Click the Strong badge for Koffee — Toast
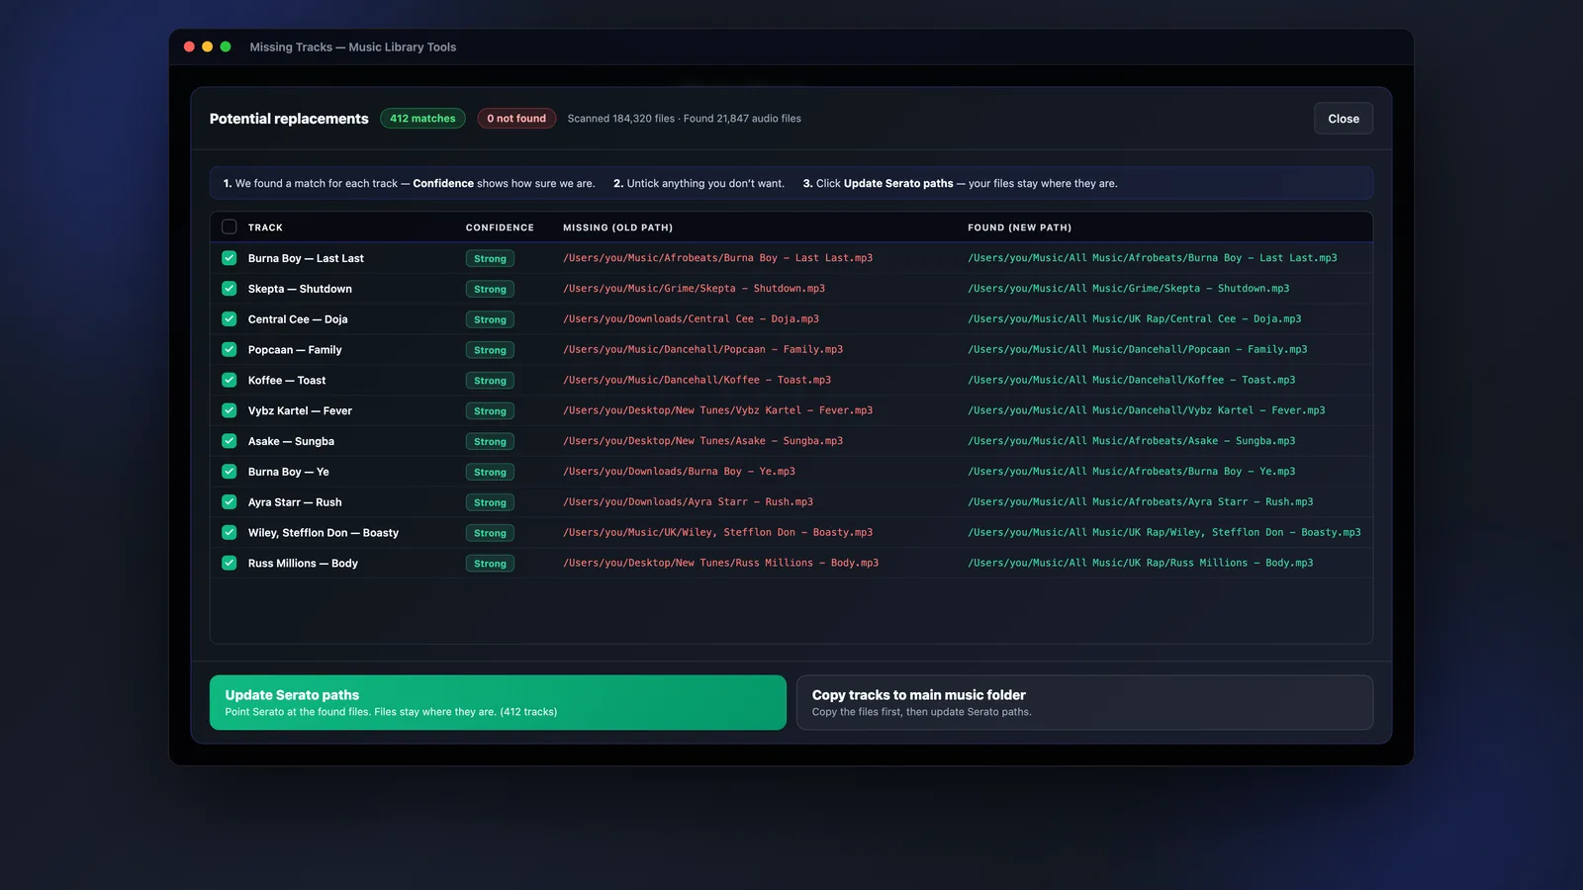 coord(490,381)
